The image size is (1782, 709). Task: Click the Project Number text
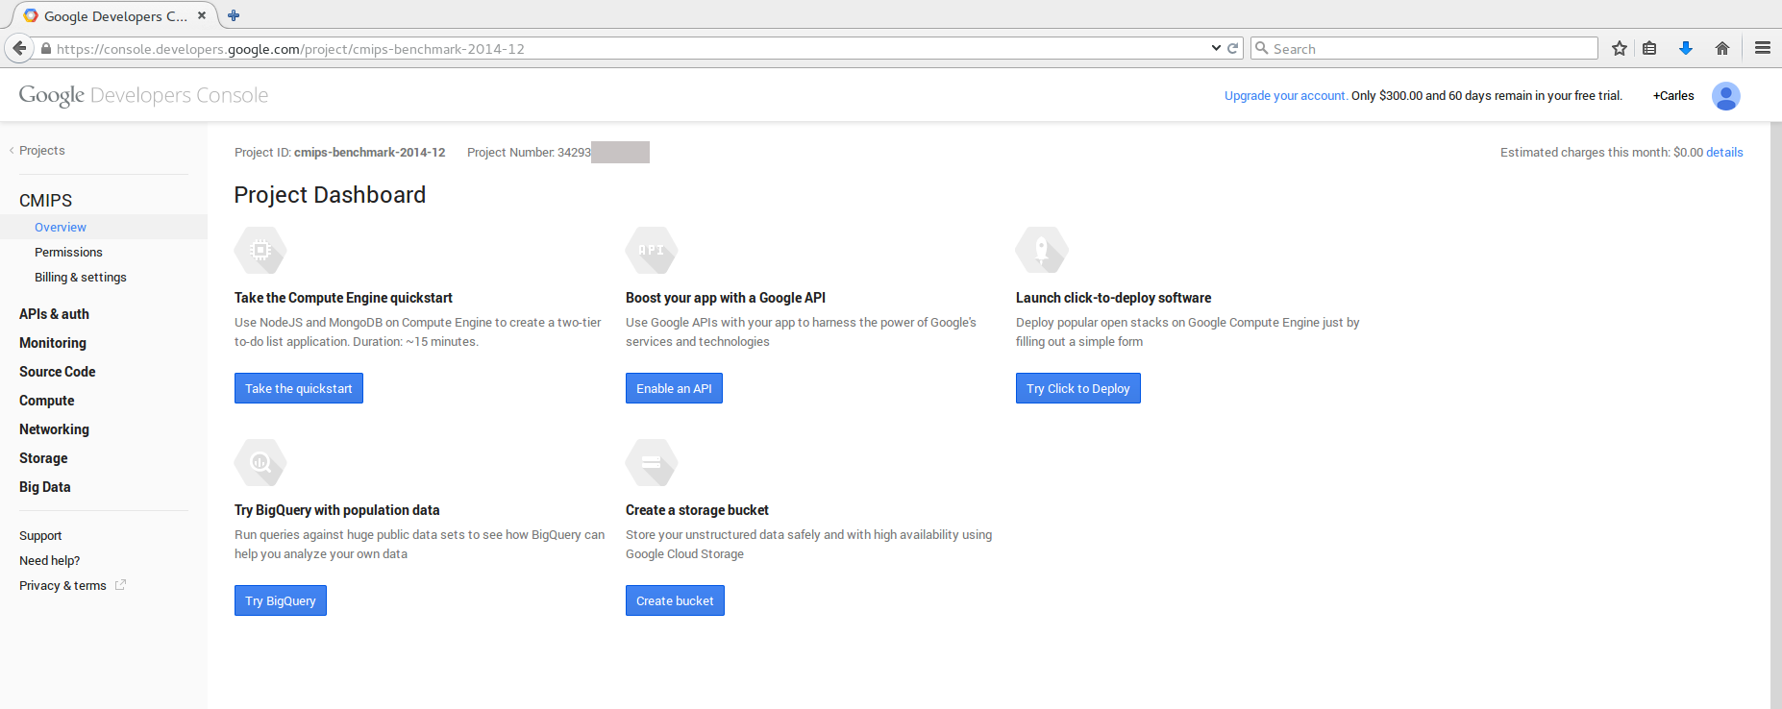pyautogui.click(x=529, y=153)
